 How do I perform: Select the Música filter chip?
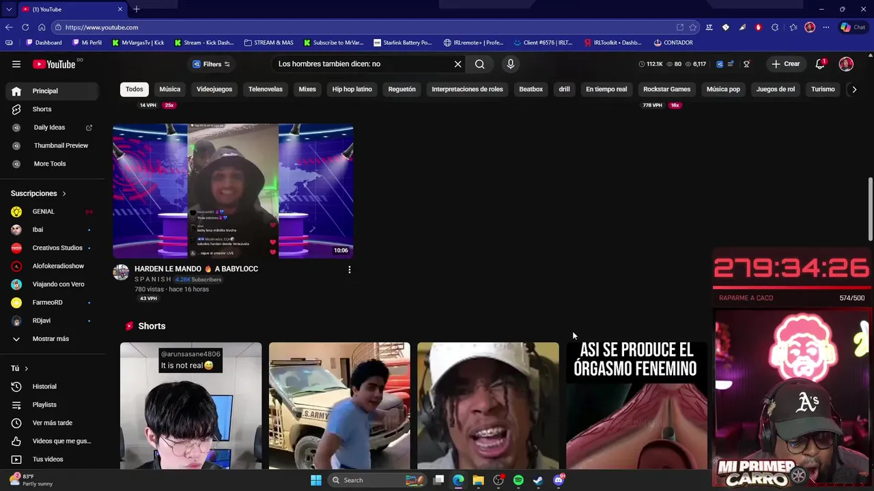pyautogui.click(x=170, y=89)
